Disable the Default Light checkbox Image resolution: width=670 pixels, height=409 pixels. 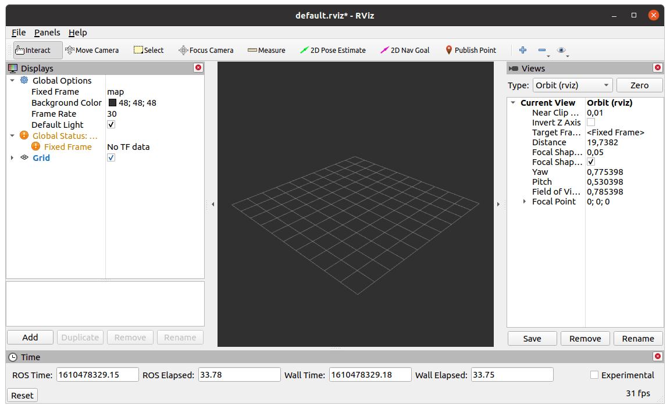pos(111,125)
